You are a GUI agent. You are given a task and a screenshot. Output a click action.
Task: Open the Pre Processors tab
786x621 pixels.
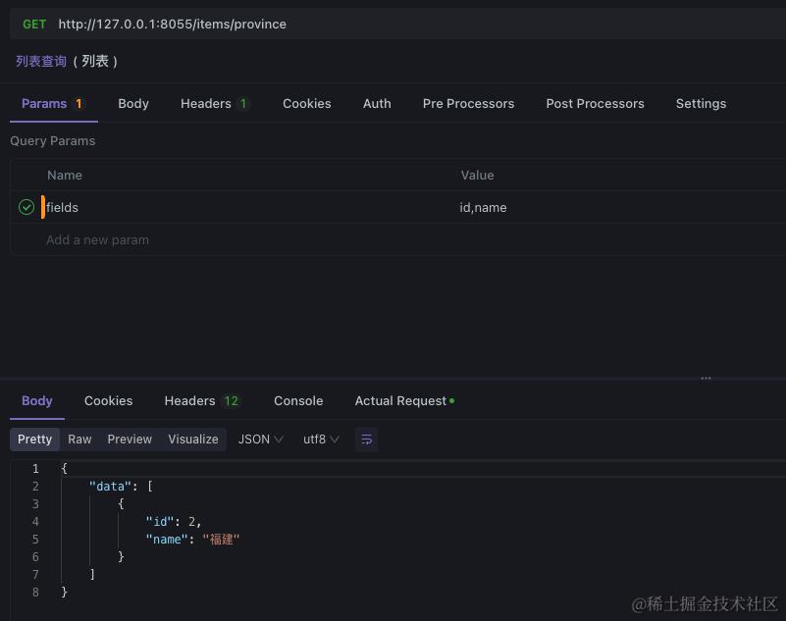tap(468, 103)
